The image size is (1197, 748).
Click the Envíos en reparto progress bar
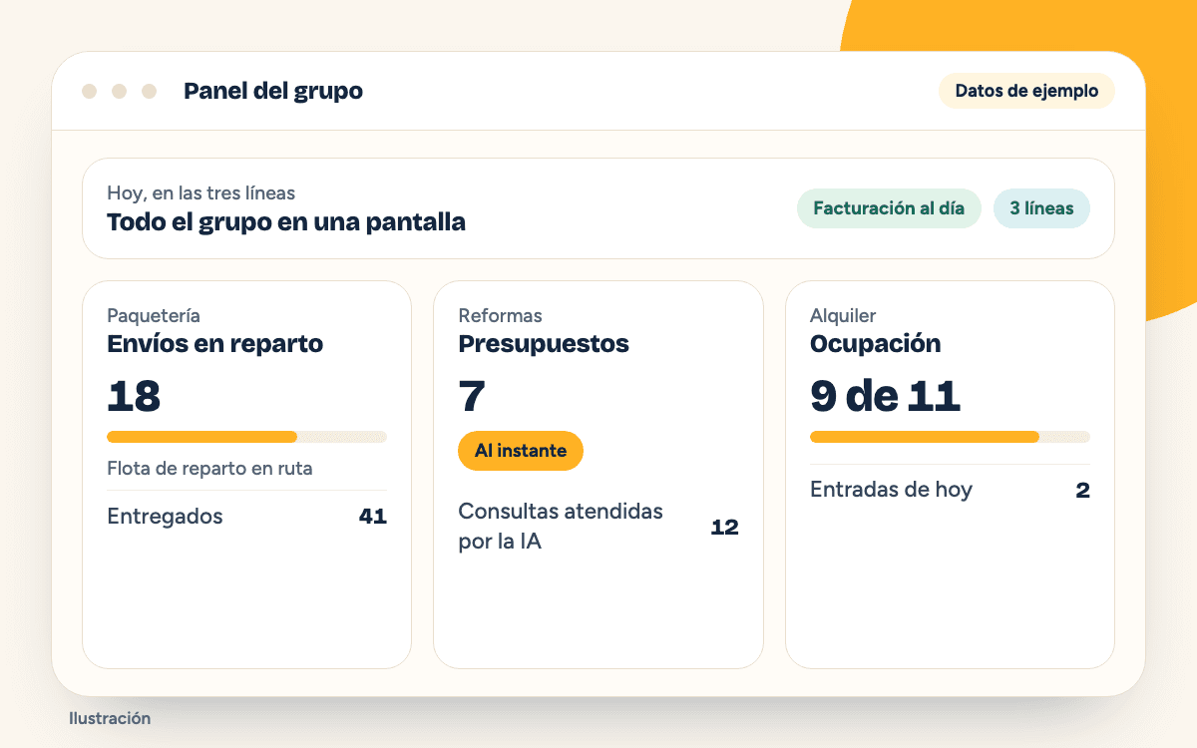tap(246, 436)
